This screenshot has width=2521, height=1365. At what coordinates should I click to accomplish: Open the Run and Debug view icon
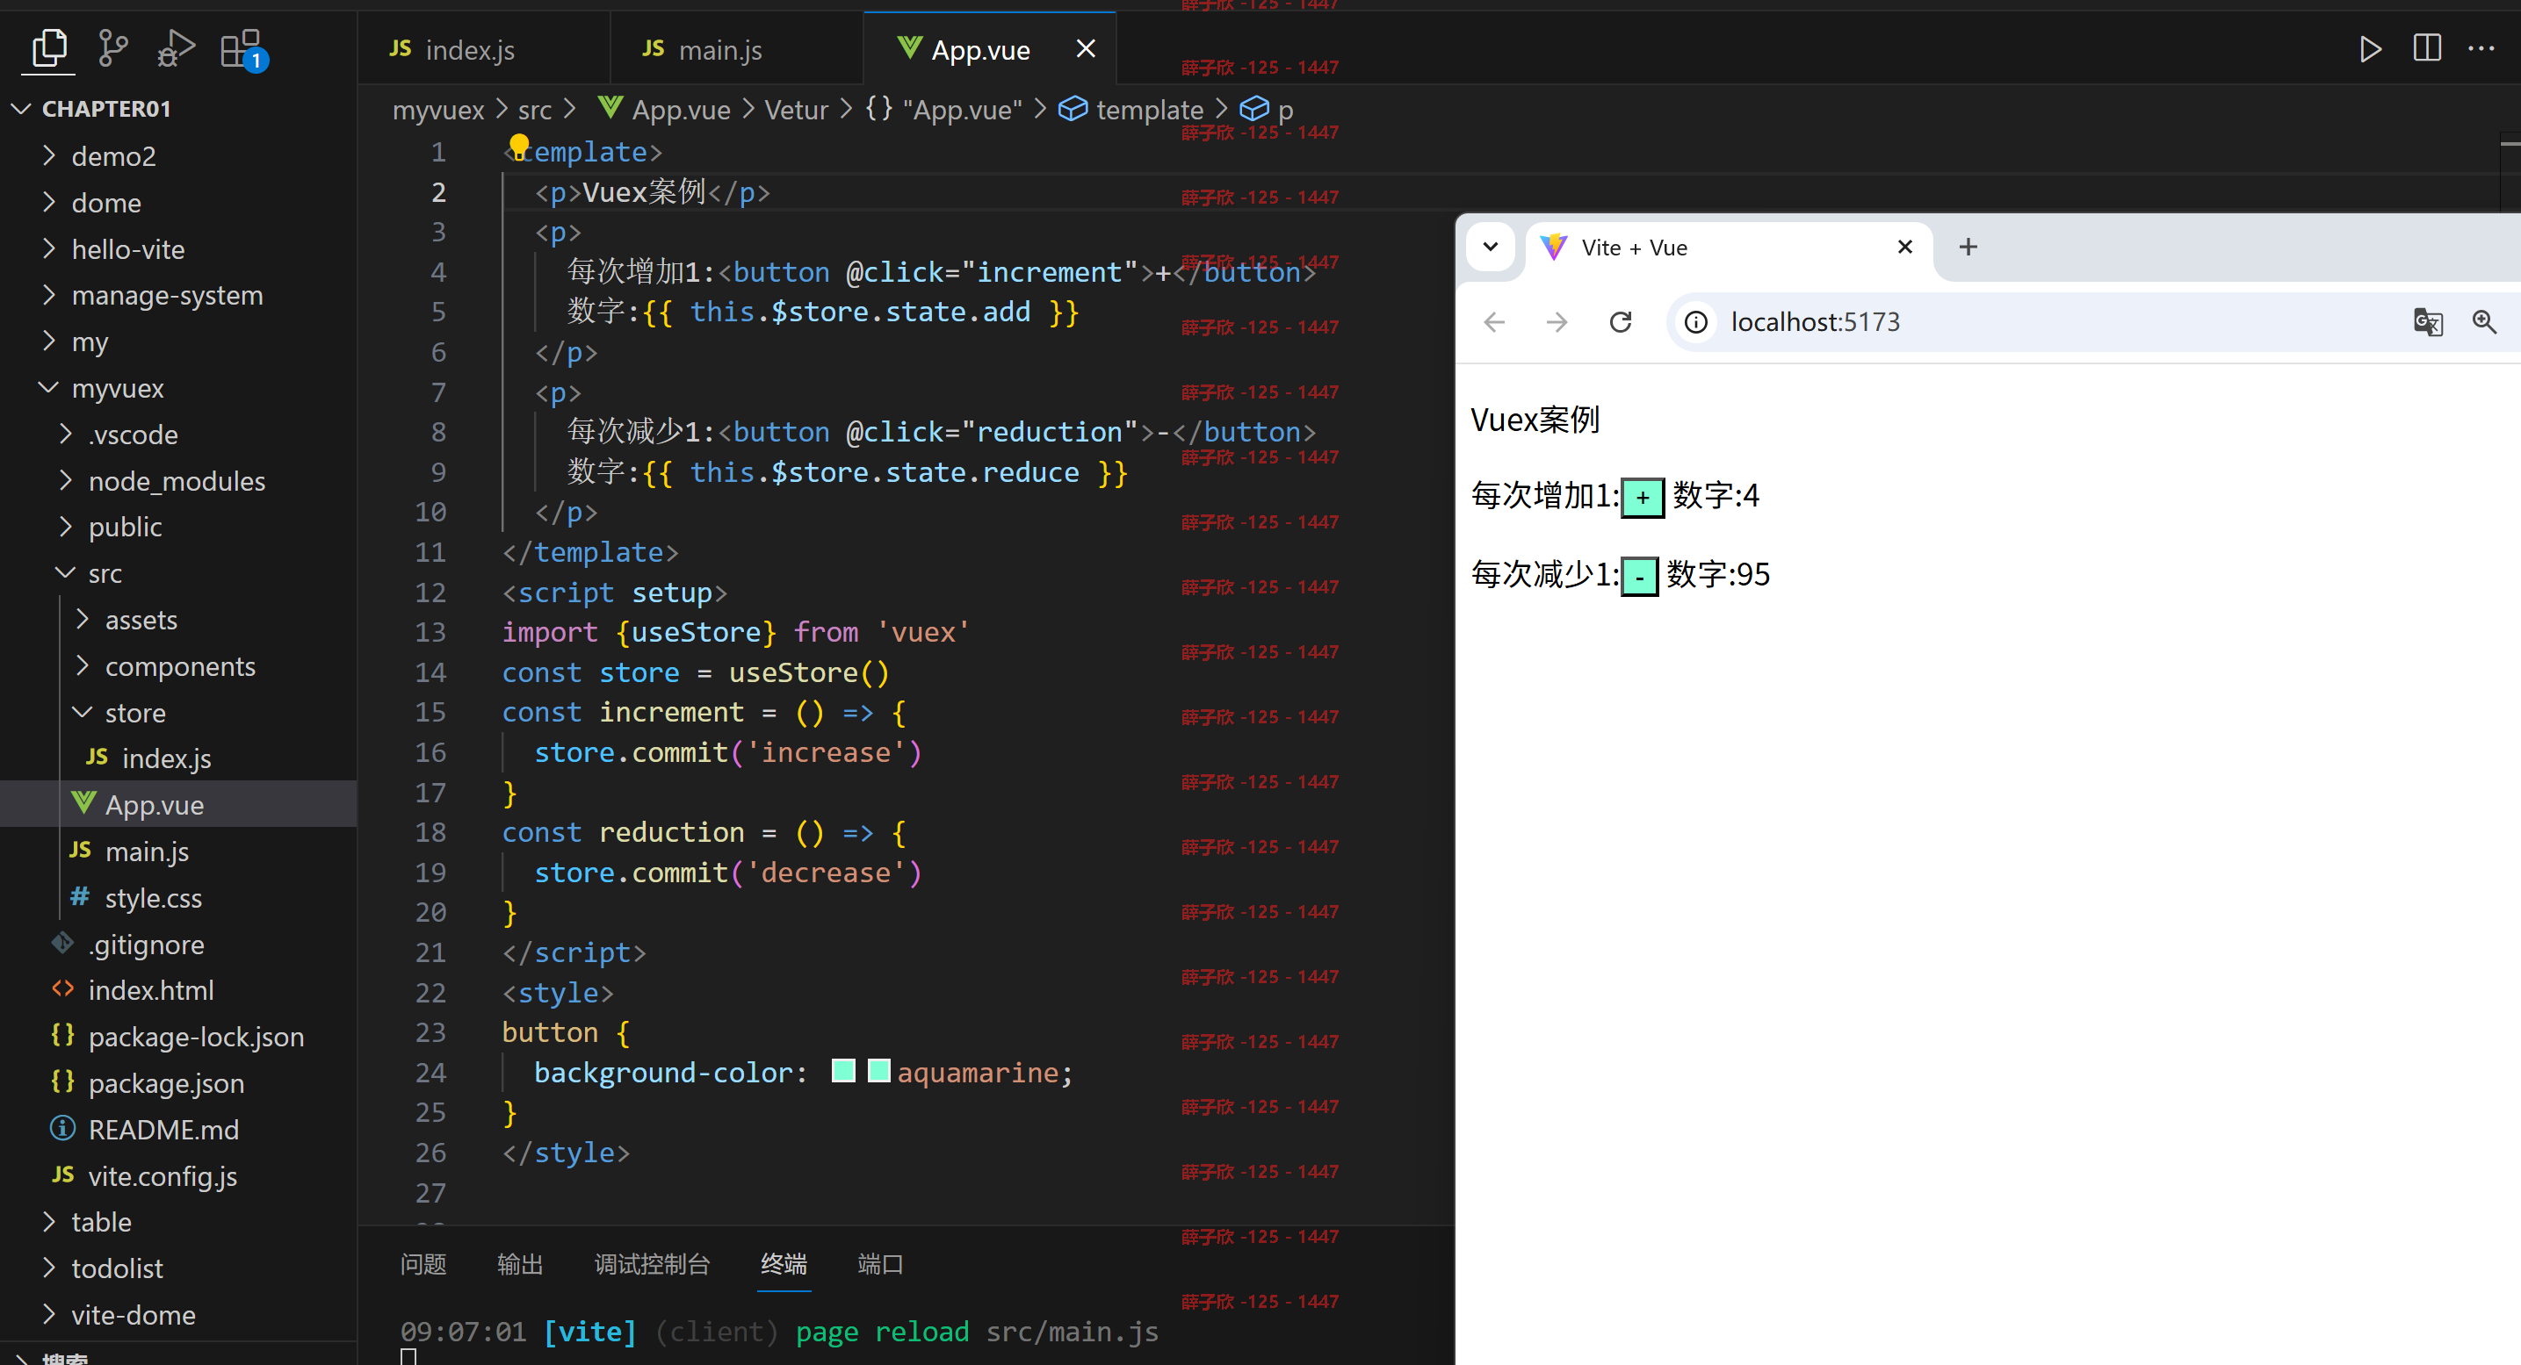click(x=177, y=48)
